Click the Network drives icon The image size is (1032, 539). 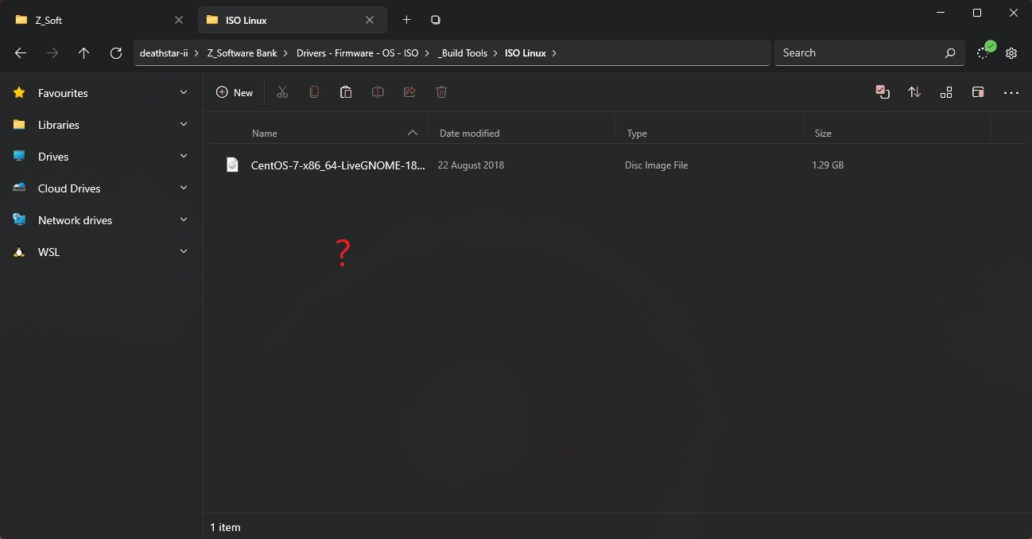click(x=19, y=220)
